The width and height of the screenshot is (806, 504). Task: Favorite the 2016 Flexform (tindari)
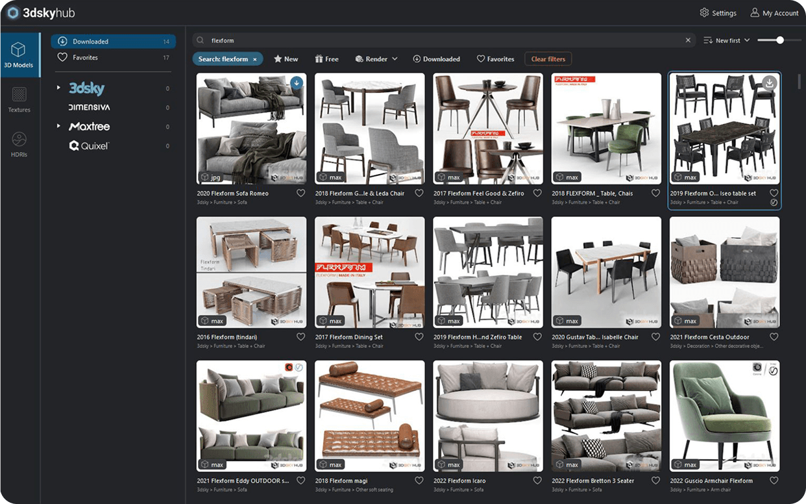coord(301,337)
